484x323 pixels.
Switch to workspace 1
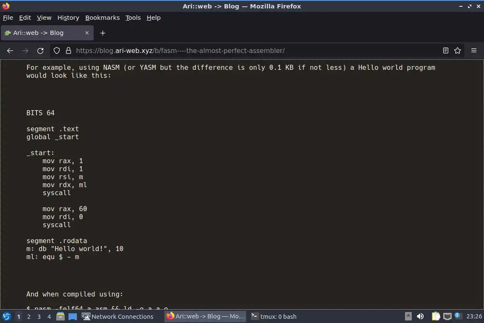19,317
